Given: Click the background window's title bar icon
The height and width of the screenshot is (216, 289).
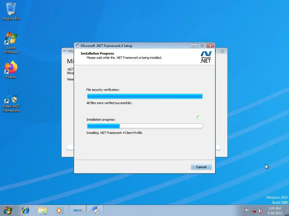Looking at the screenshot, I should tap(65, 51).
